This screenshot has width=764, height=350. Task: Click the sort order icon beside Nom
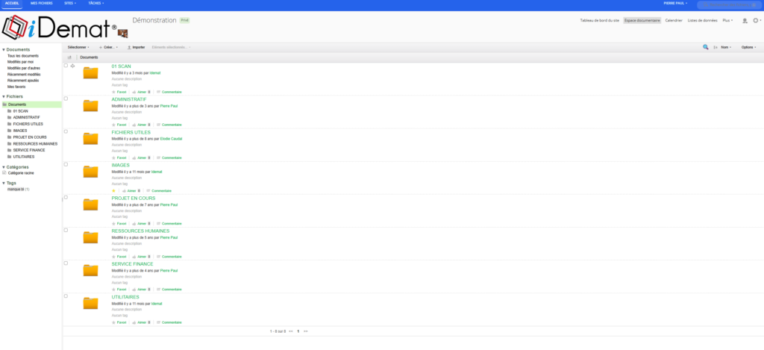click(x=716, y=47)
